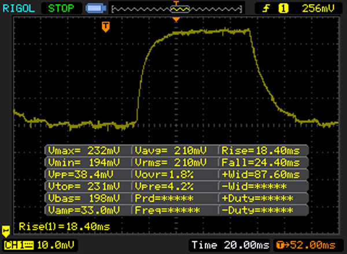Screen dimensions: 347x254
Task: Click the Time 20.00ms timebase readout
Action: 230,245
